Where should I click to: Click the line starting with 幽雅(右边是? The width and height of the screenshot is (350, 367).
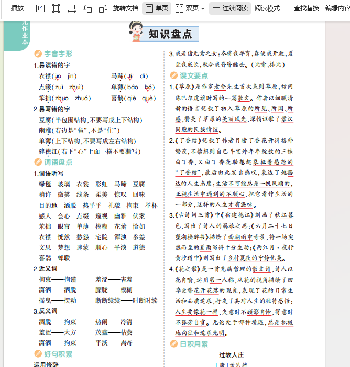79,131
